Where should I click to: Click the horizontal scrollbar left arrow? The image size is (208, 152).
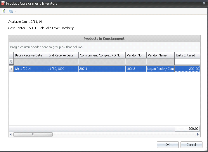click(x=11, y=134)
